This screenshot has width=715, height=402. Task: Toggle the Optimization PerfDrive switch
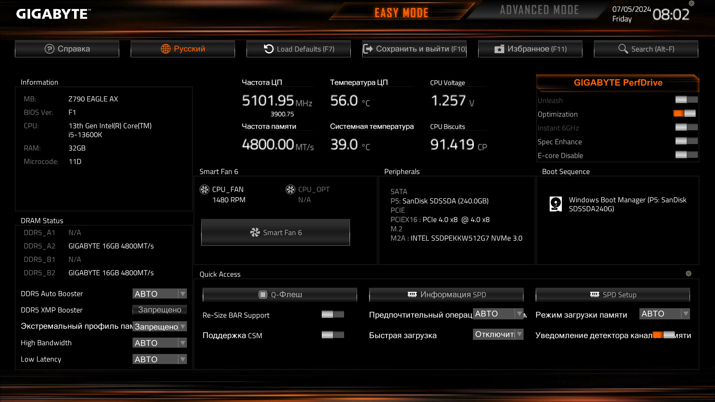(684, 114)
